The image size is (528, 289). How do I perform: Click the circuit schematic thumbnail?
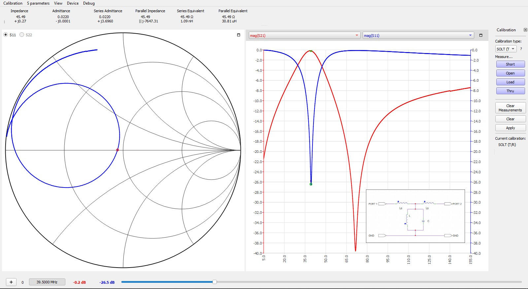click(415, 216)
